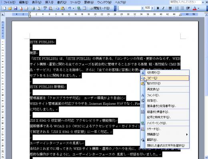The width and height of the screenshot is (208, 159).
Task: Click the Undo arrow icon
Action: pos(70,8)
